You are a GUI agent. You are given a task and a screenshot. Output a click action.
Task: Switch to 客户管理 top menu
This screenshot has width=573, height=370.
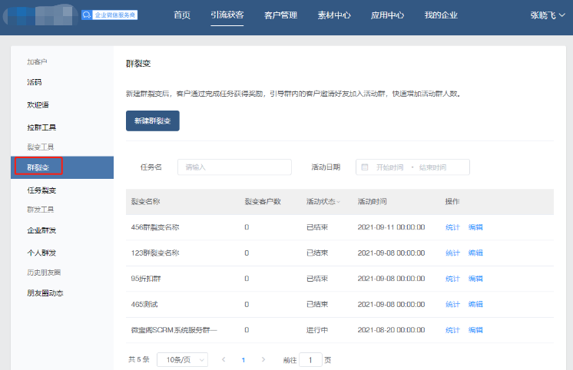[x=280, y=15]
